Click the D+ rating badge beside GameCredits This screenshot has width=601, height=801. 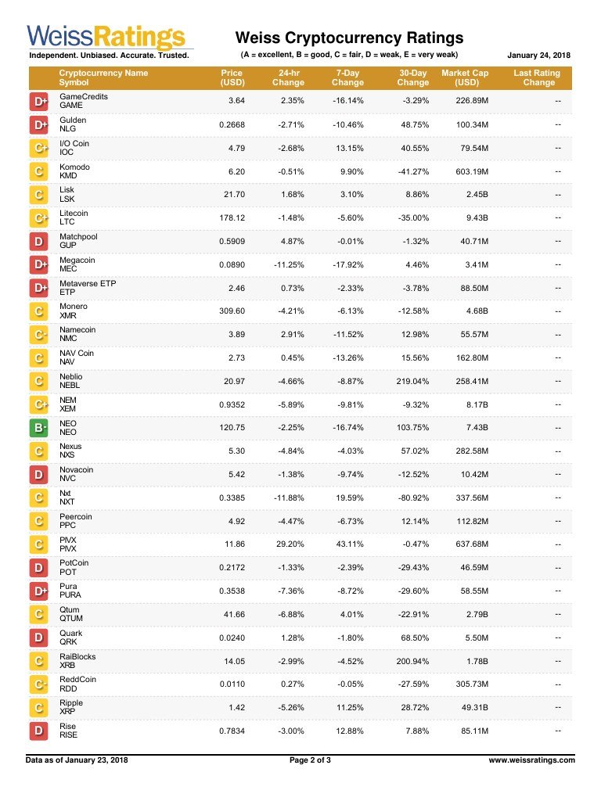pyautogui.click(x=39, y=102)
